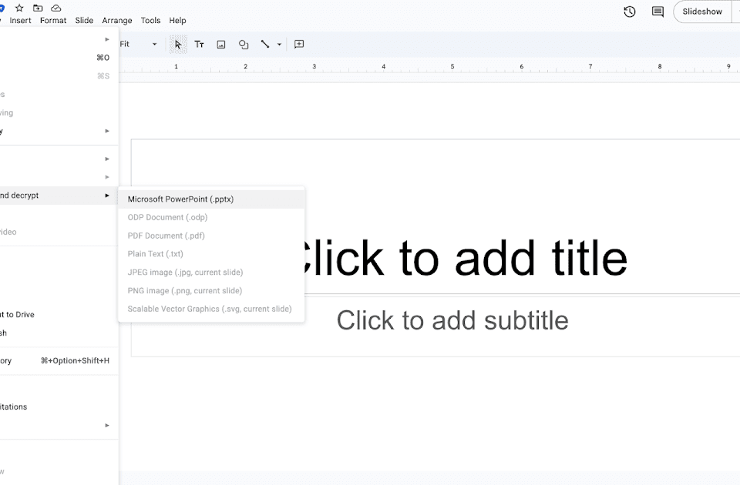Choose Microsoft PowerPoint (.pptx) option

coord(181,199)
